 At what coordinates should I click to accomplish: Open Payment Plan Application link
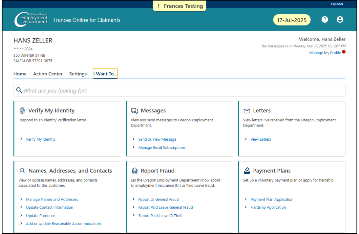(272, 200)
